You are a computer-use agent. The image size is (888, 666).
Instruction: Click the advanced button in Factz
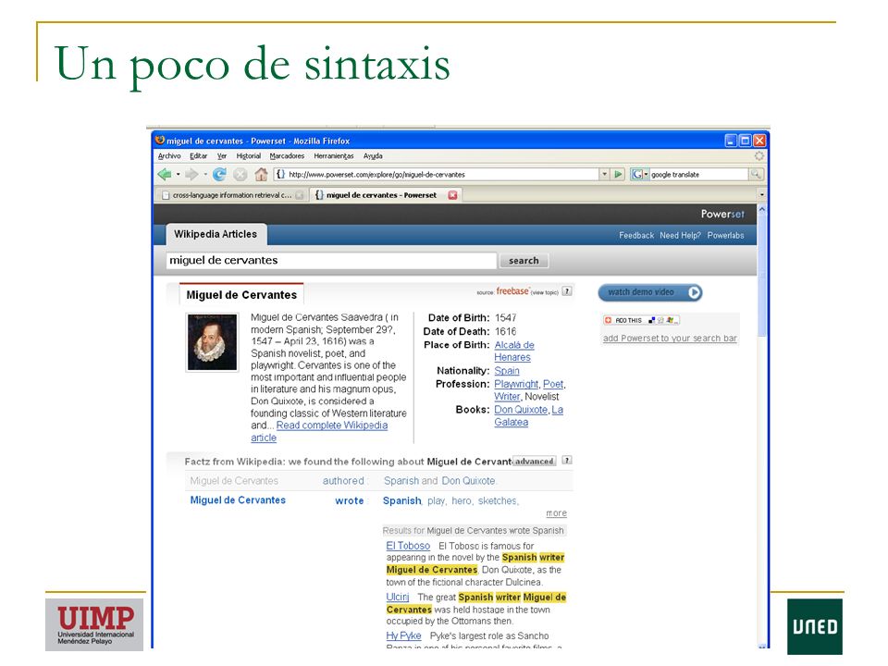534,461
